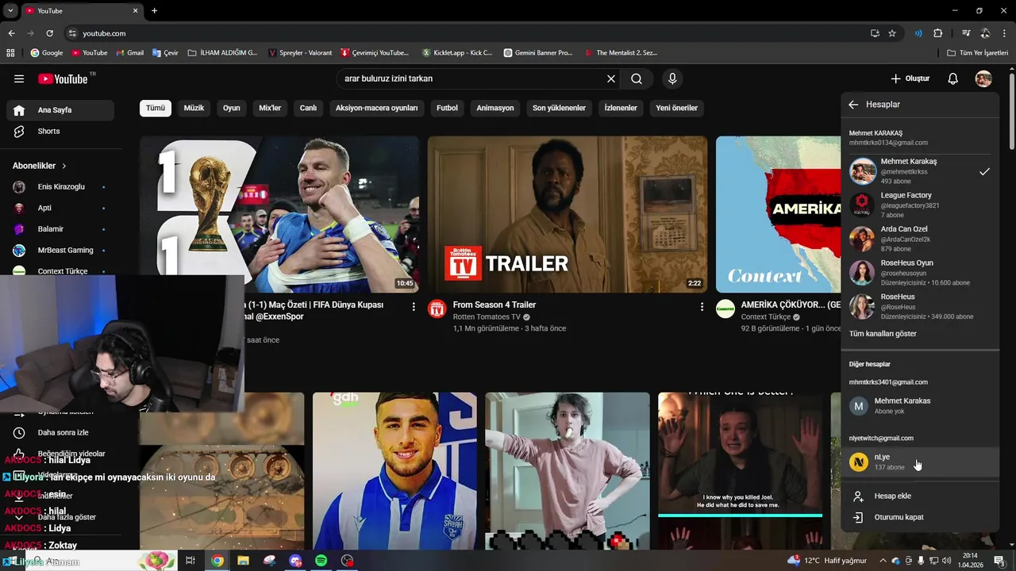Open the Chrome apps grid in the bookmarks bar
Screen dimensions: 1016x571
point(10,53)
